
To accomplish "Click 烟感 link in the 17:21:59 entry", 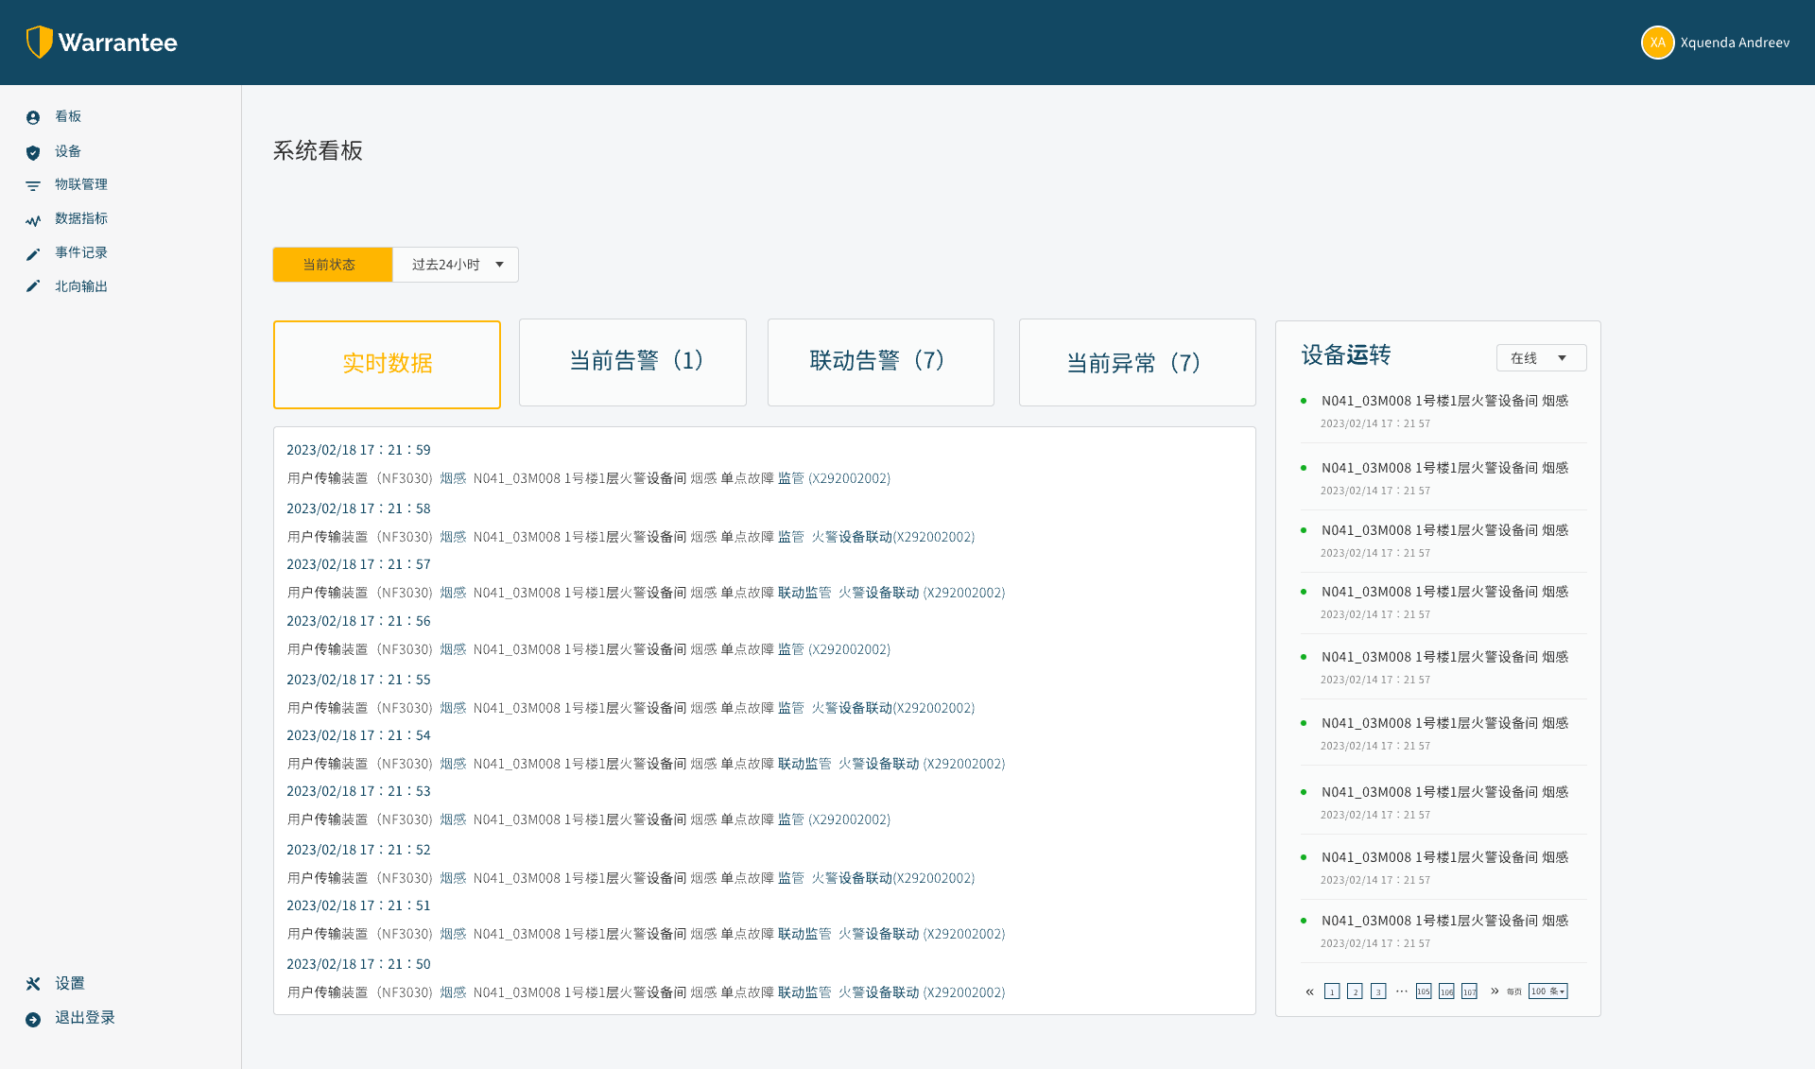I will pos(453,478).
